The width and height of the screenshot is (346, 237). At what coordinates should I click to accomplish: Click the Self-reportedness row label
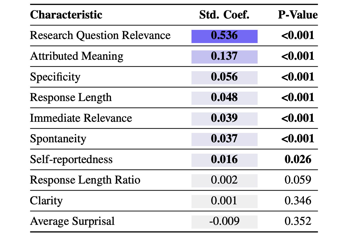tap(71, 160)
